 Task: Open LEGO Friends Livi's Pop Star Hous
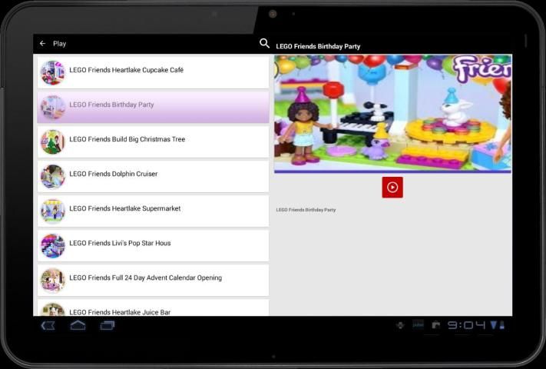click(154, 244)
